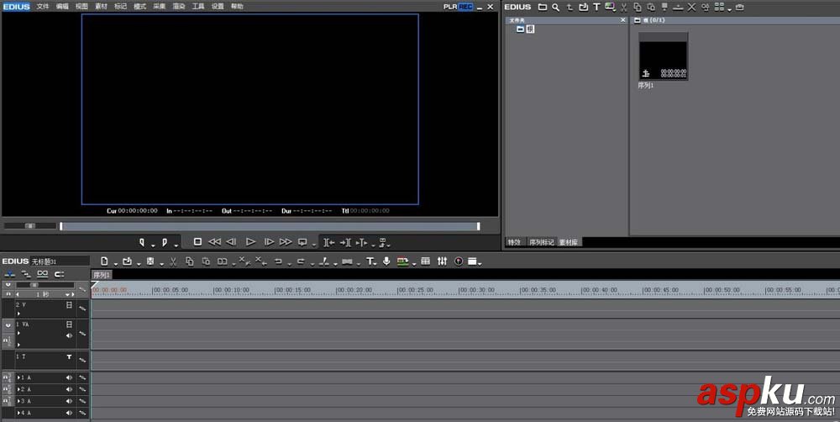The height and width of the screenshot is (422, 840).
Task: Click the Rewind button
Action: click(x=214, y=242)
